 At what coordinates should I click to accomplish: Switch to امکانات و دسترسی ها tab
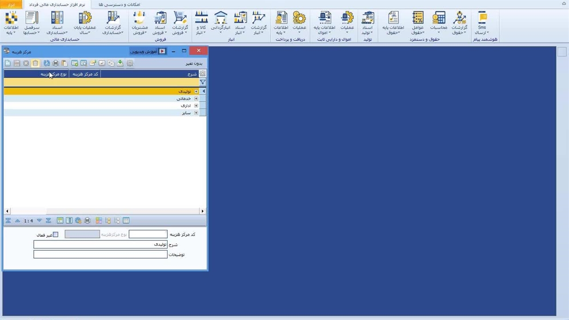(119, 4)
